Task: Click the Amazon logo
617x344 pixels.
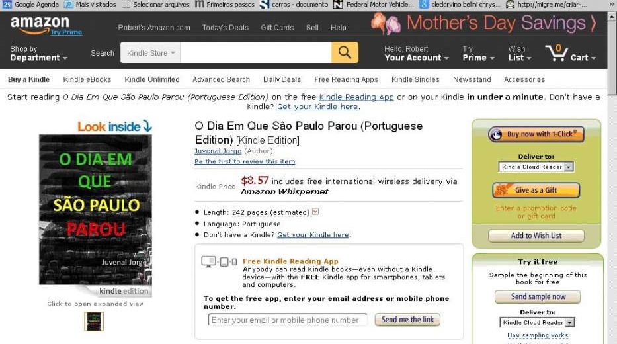Action: (40, 24)
